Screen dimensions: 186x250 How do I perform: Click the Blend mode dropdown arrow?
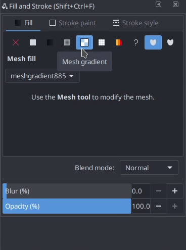click(x=170, y=168)
